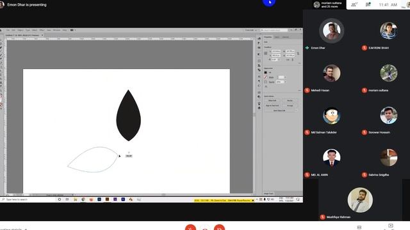Click the Arrange Documents icon in menu bar

click(x=72, y=30)
